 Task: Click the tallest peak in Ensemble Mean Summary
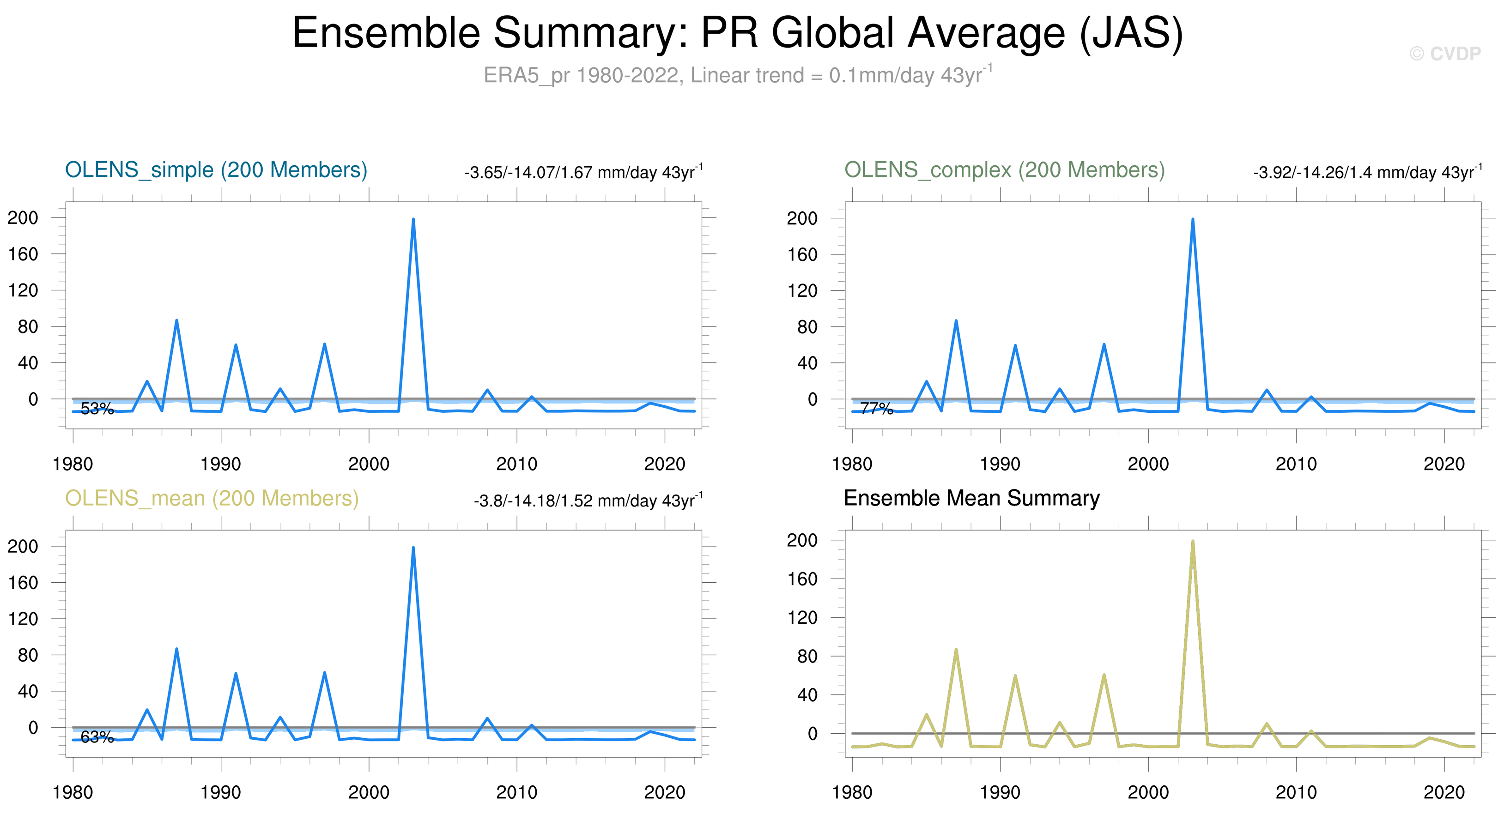pyautogui.click(x=1192, y=543)
